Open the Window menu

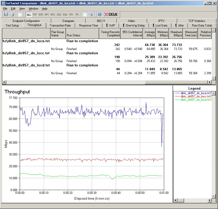33,9
